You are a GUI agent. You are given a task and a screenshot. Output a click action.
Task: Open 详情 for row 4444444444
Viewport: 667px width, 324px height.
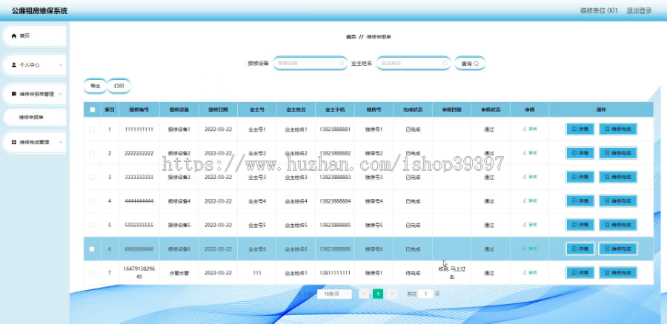[x=580, y=201]
